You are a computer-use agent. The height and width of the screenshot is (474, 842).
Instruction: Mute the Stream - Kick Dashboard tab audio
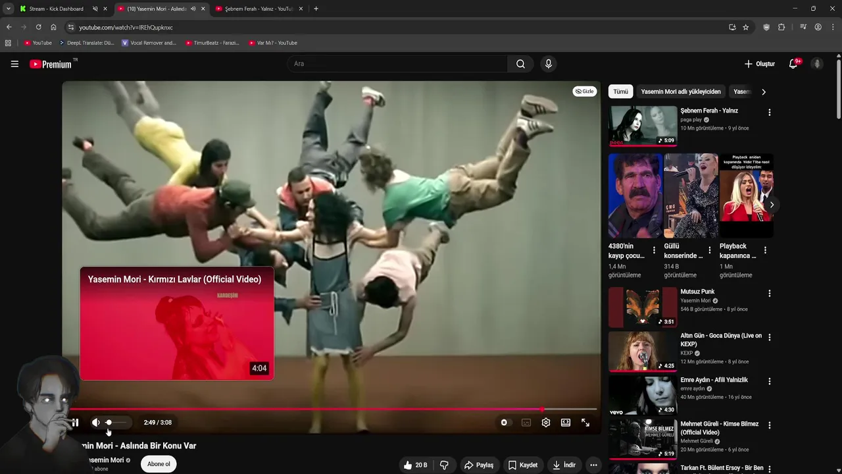tap(95, 9)
